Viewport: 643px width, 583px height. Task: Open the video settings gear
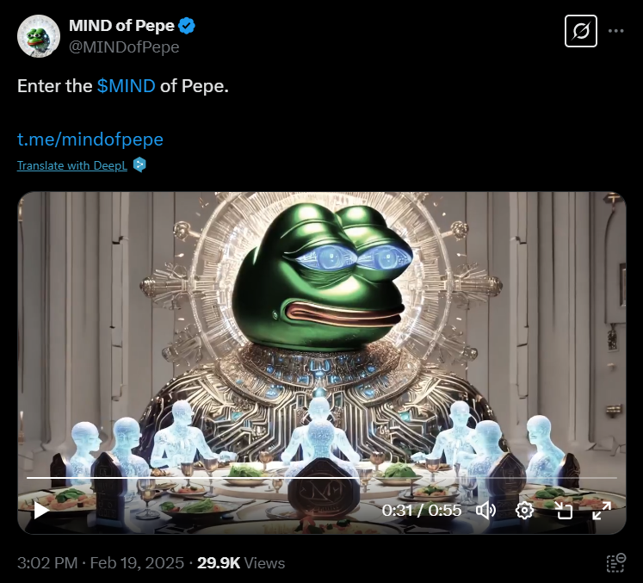524,511
